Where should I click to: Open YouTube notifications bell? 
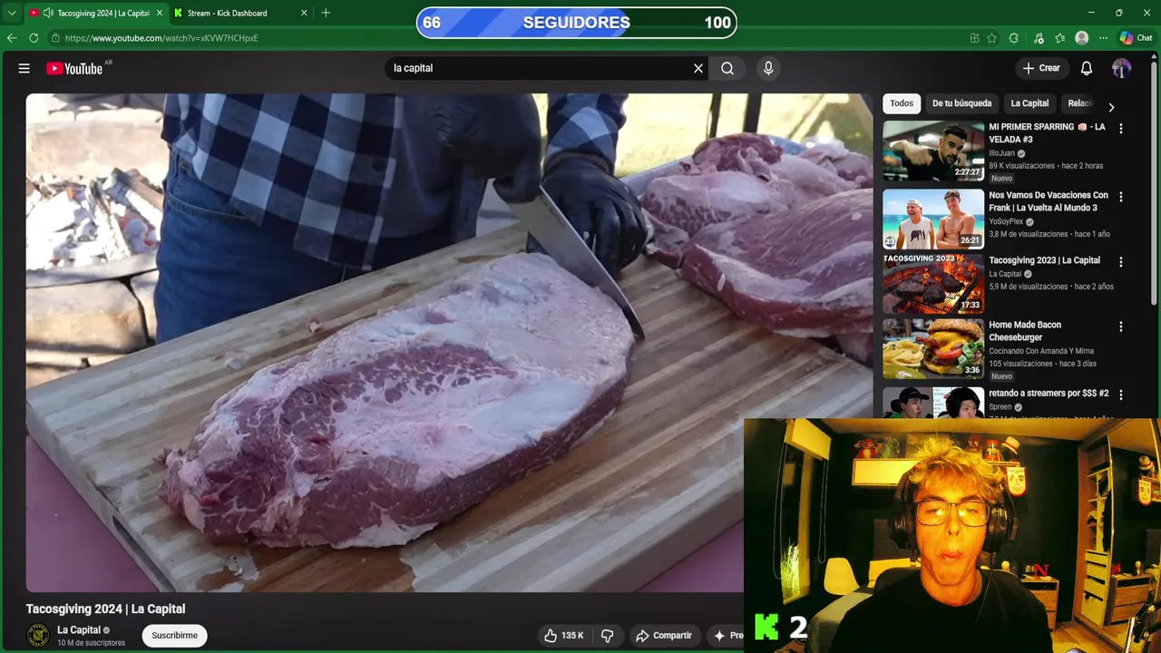pos(1087,68)
